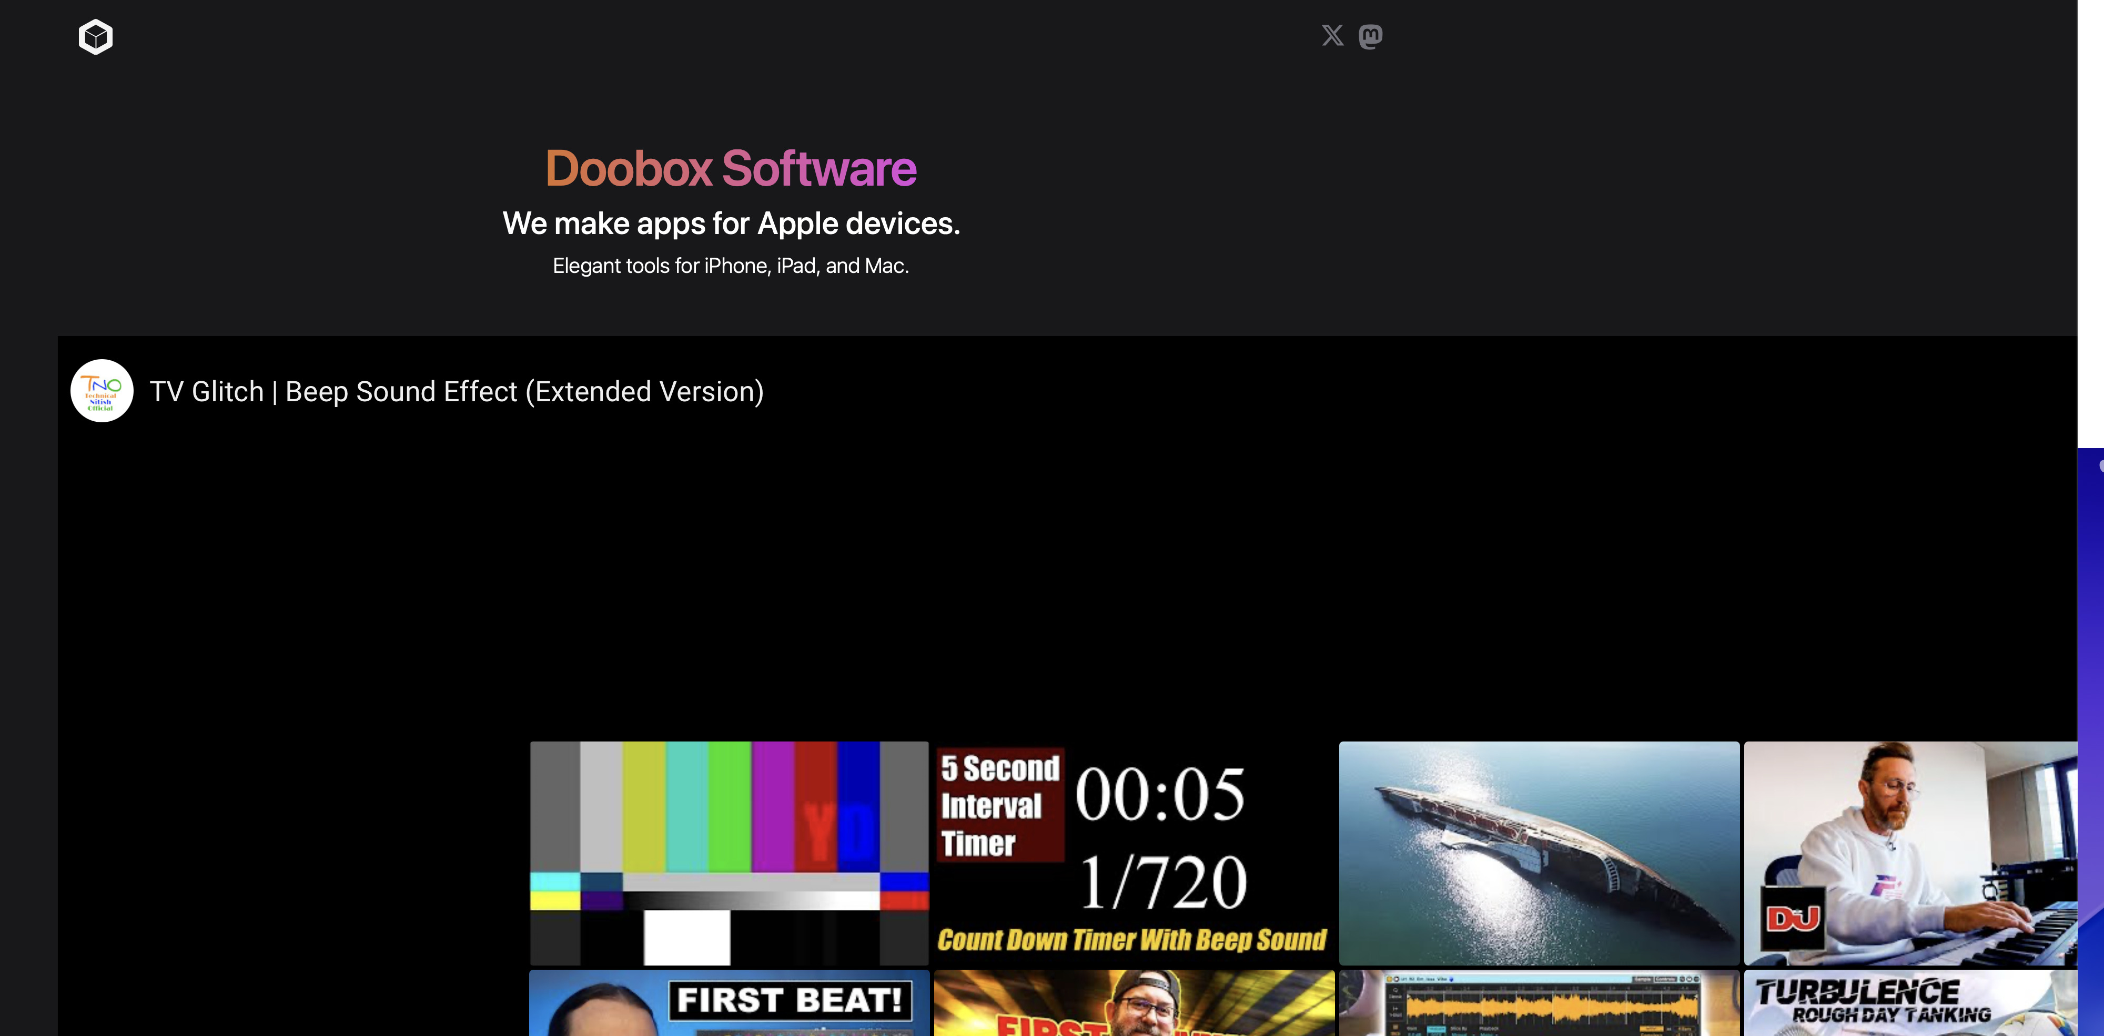Open thumbnail of man wearing backwards cap
Screen dimensions: 2104x1036
point(1134,1003)
